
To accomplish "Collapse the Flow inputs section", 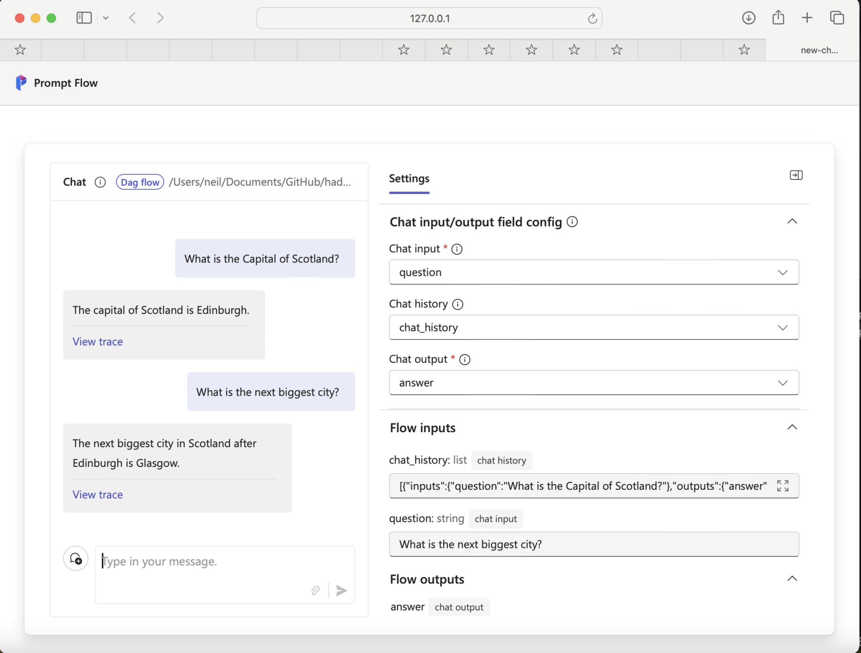I will (792, 427).
